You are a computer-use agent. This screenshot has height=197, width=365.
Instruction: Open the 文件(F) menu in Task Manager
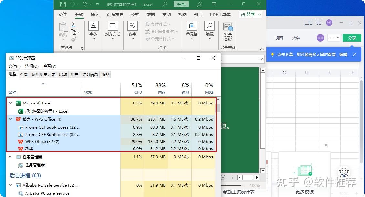[15, 66]
